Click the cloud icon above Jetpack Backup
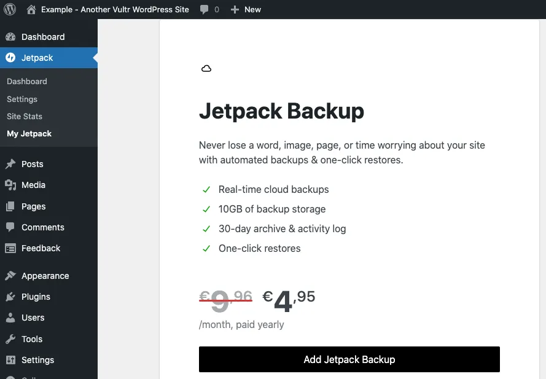Image resolution: width=546 pixels, height=379 pixels. (206, 69)
